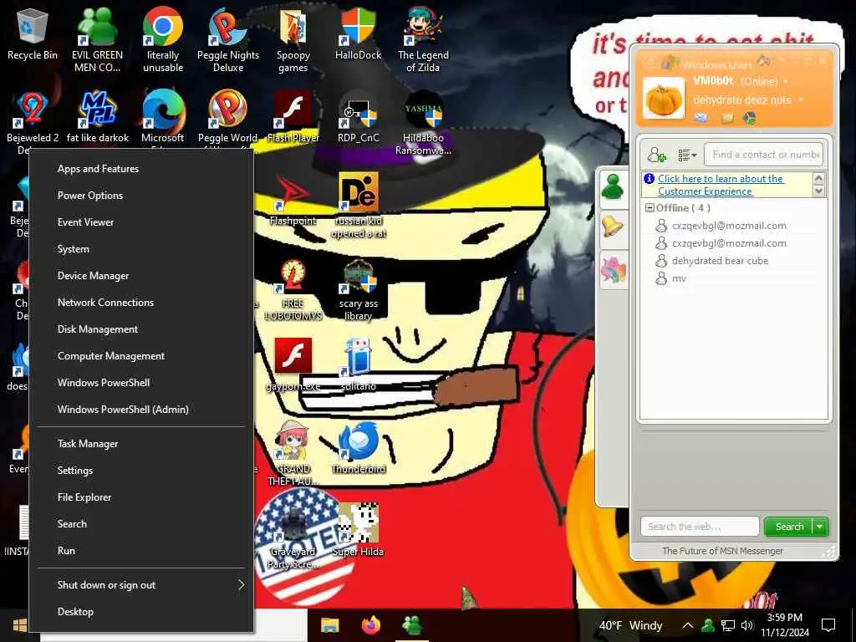Image resolution: width=856 pixels, height=642 pixels.
Task: Open the contact list view options dropdown
Action: point(687,155)
